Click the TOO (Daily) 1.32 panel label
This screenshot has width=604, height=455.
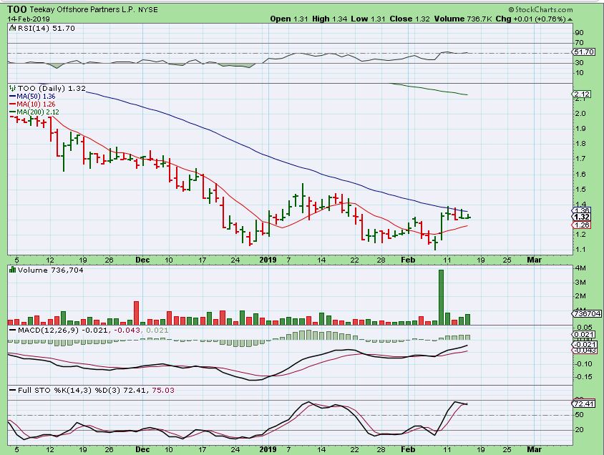tap(52, 88)
